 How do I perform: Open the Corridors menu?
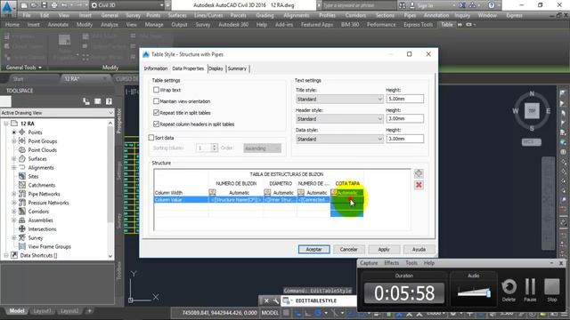pos(355,15)
